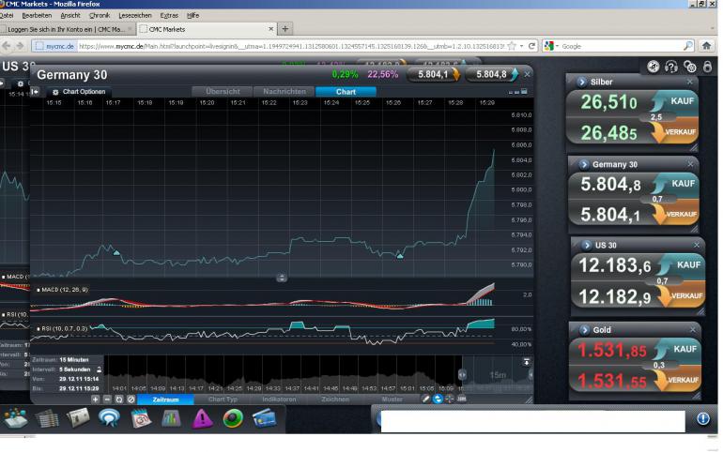Switch to the Übersicht tab
The width and height of the screenshot is (723, 452).
pyautogui.click(x=223, y=92)
